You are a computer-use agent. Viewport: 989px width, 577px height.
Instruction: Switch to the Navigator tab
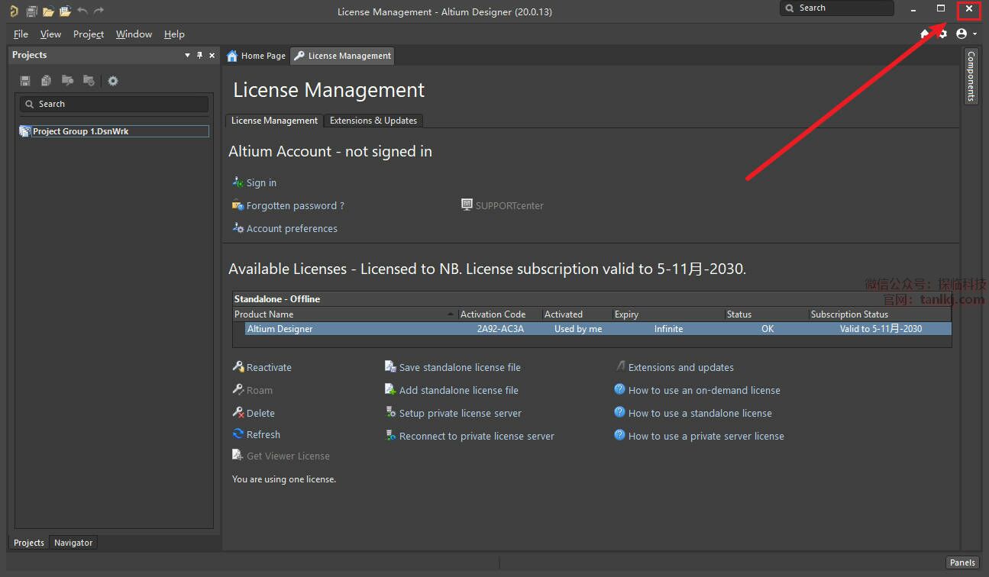coord(73,543)
